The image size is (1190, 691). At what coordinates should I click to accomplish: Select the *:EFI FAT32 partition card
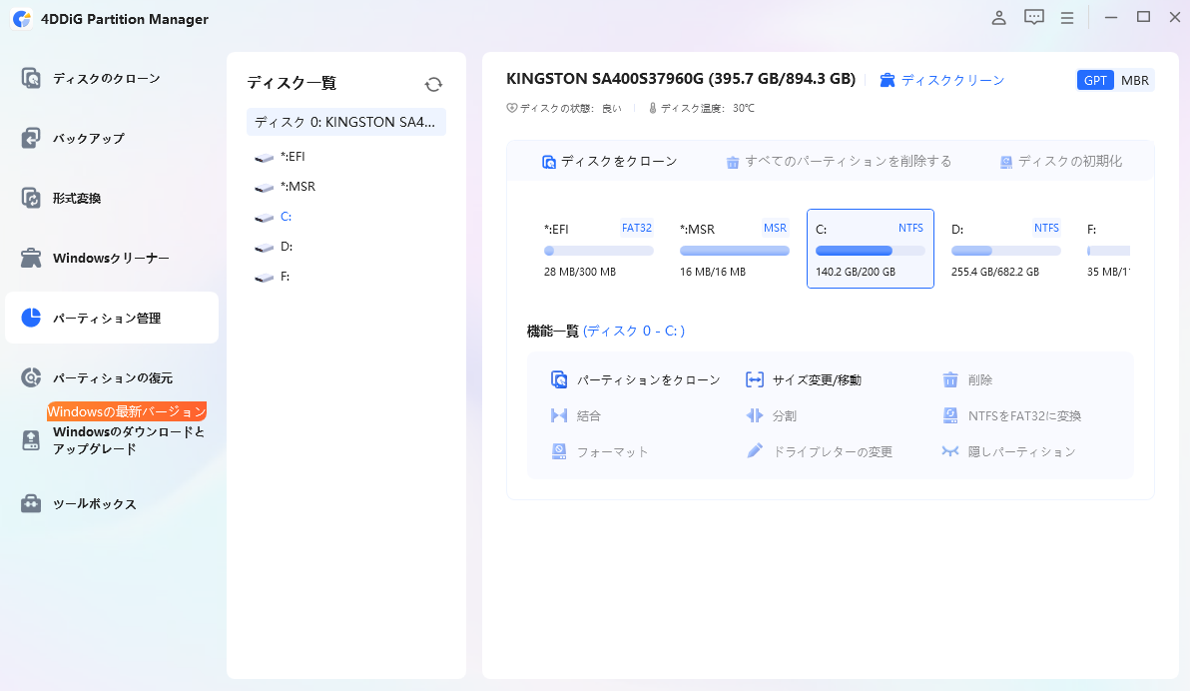click(598, 249)
